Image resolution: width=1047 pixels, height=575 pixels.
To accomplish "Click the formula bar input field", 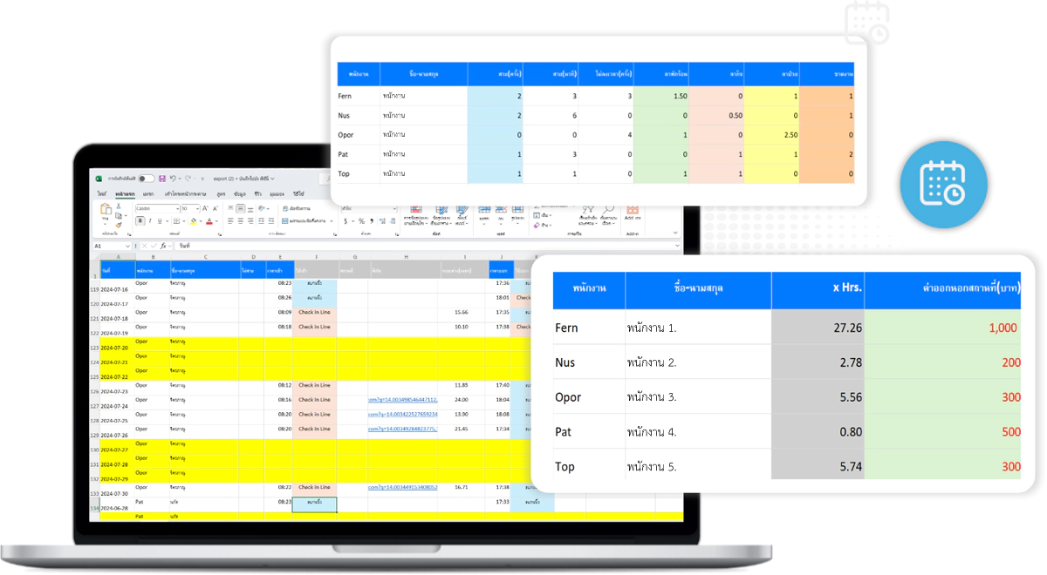I will pos(349,247).
